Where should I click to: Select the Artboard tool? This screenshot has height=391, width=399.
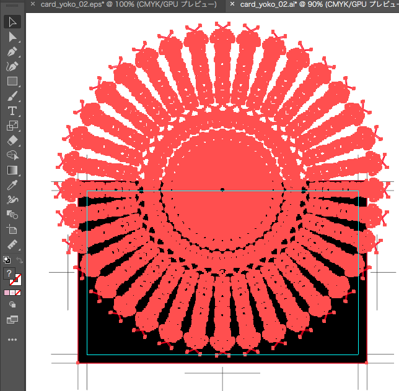click(12, 229)
